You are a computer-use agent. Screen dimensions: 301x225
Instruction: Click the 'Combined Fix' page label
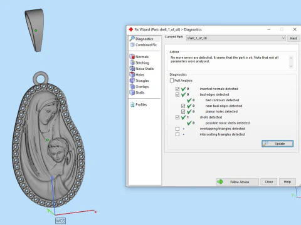pos(146,45)
